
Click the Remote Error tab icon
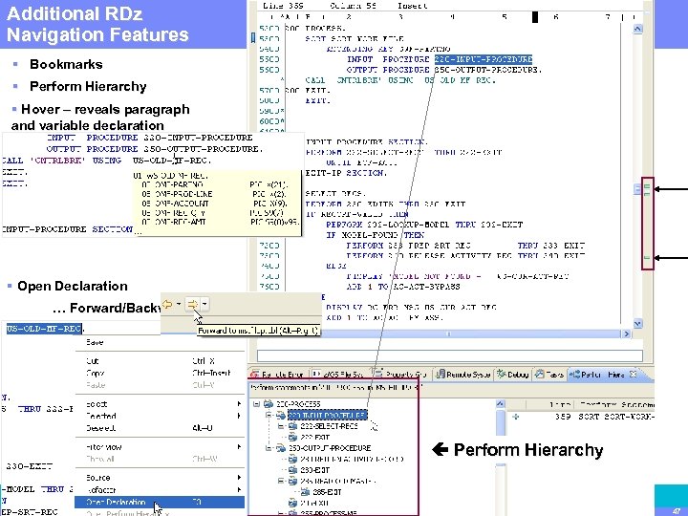(x=255, y=375)
